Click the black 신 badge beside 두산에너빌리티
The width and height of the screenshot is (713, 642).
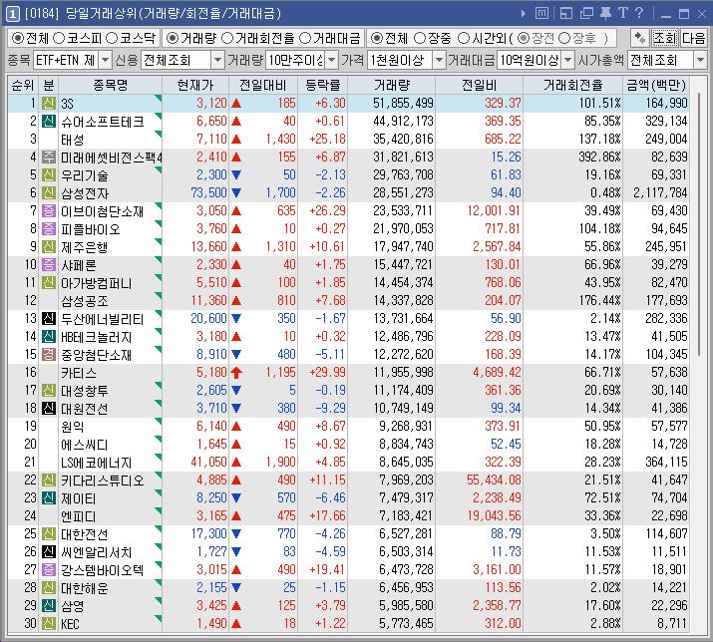pyautogui.click(x=49, y=318)
